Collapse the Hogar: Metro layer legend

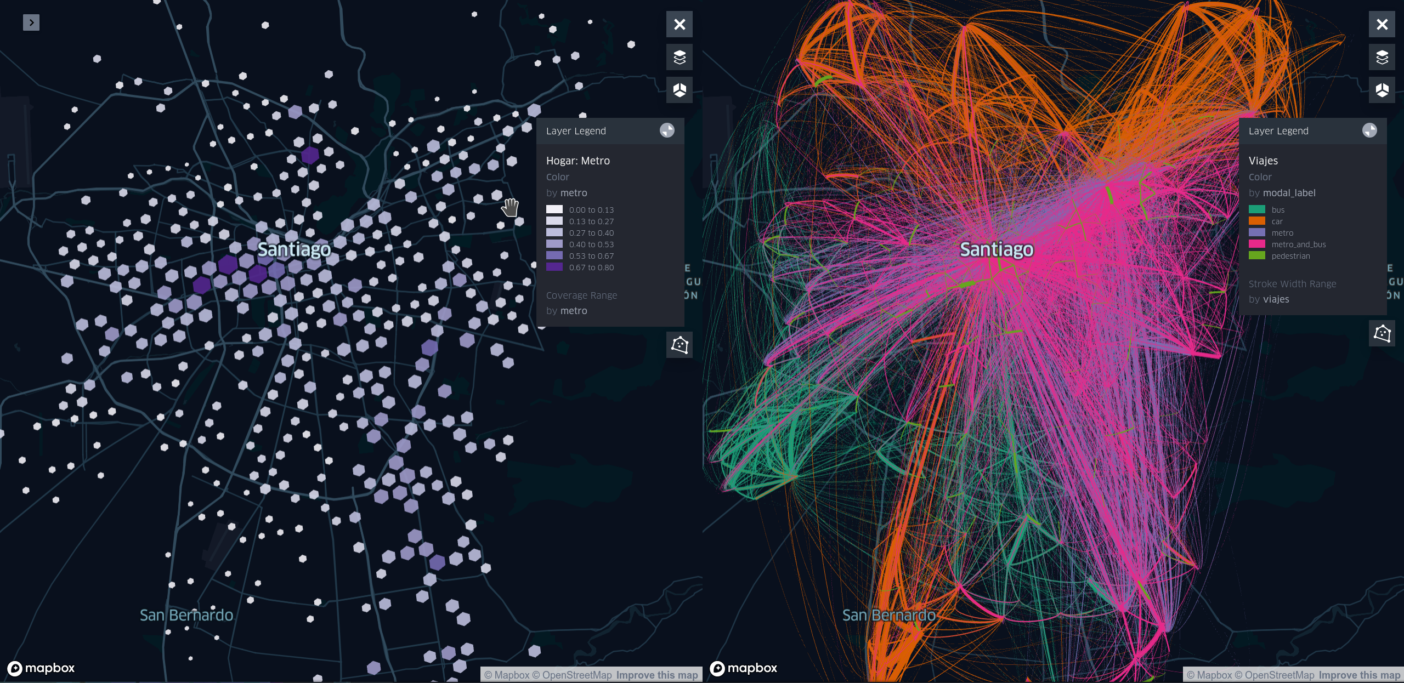667,130
